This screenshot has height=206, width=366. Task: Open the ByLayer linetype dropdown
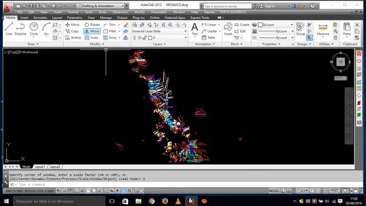[x=276, y=38]
